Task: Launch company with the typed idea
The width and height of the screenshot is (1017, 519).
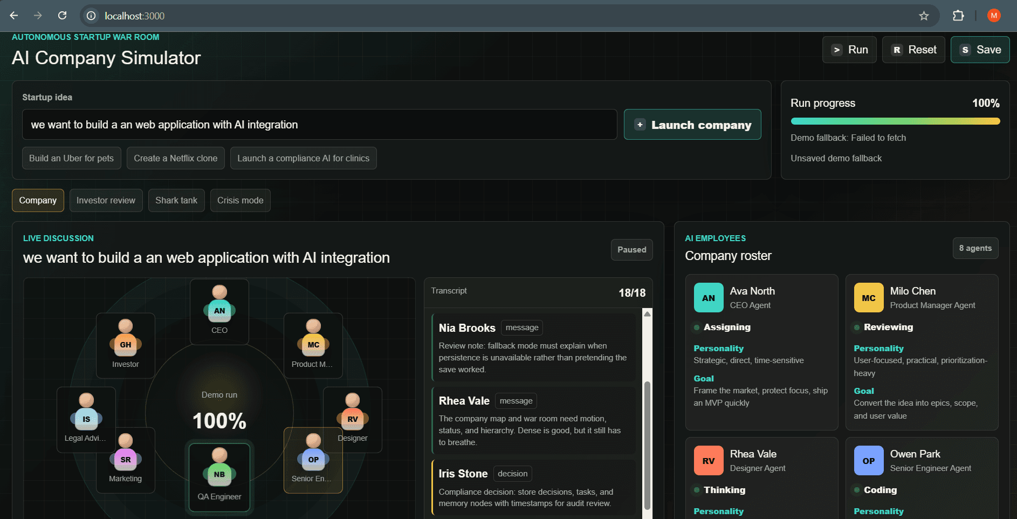Action: click(x=692, y=125)
